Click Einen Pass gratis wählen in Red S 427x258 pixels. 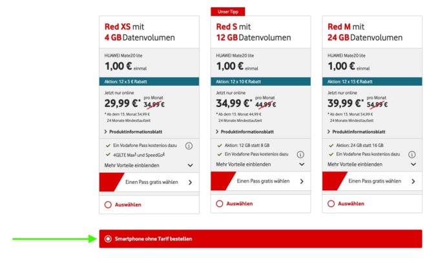263,181
